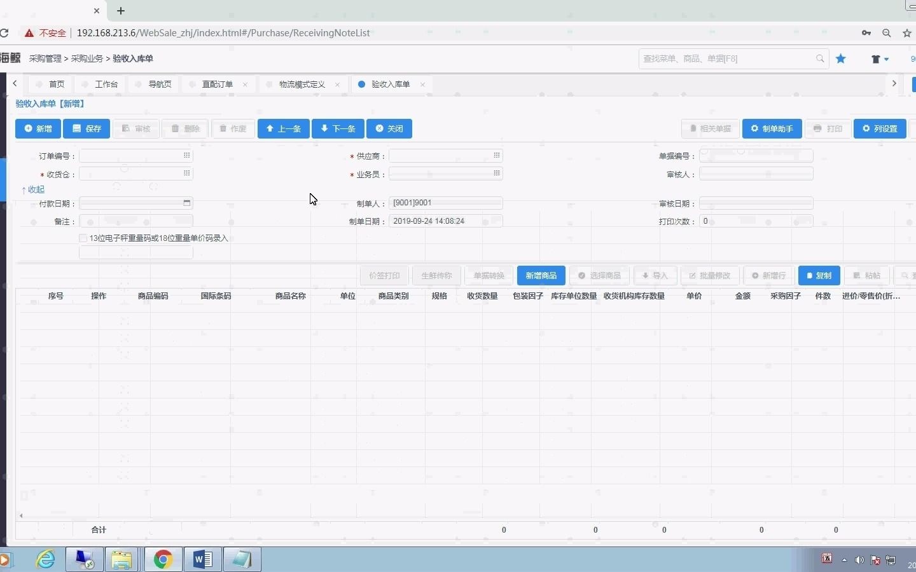Open Word from the taskbar

(203, 559)
